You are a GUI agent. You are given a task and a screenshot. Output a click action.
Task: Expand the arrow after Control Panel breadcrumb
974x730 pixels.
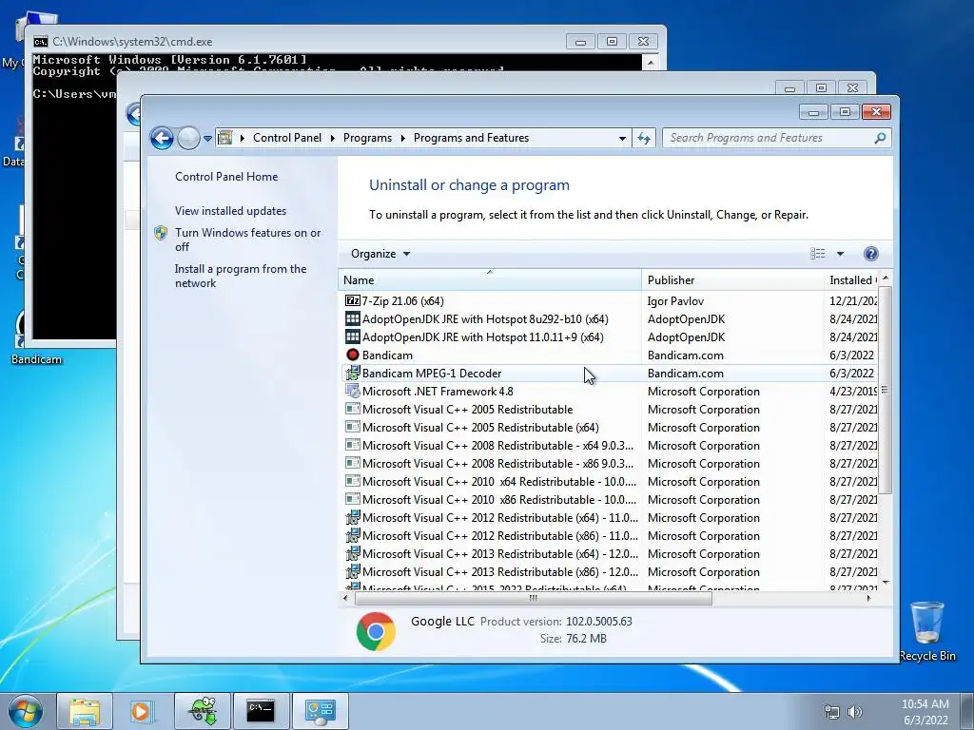pyautogui.click(x=332, y=138)
